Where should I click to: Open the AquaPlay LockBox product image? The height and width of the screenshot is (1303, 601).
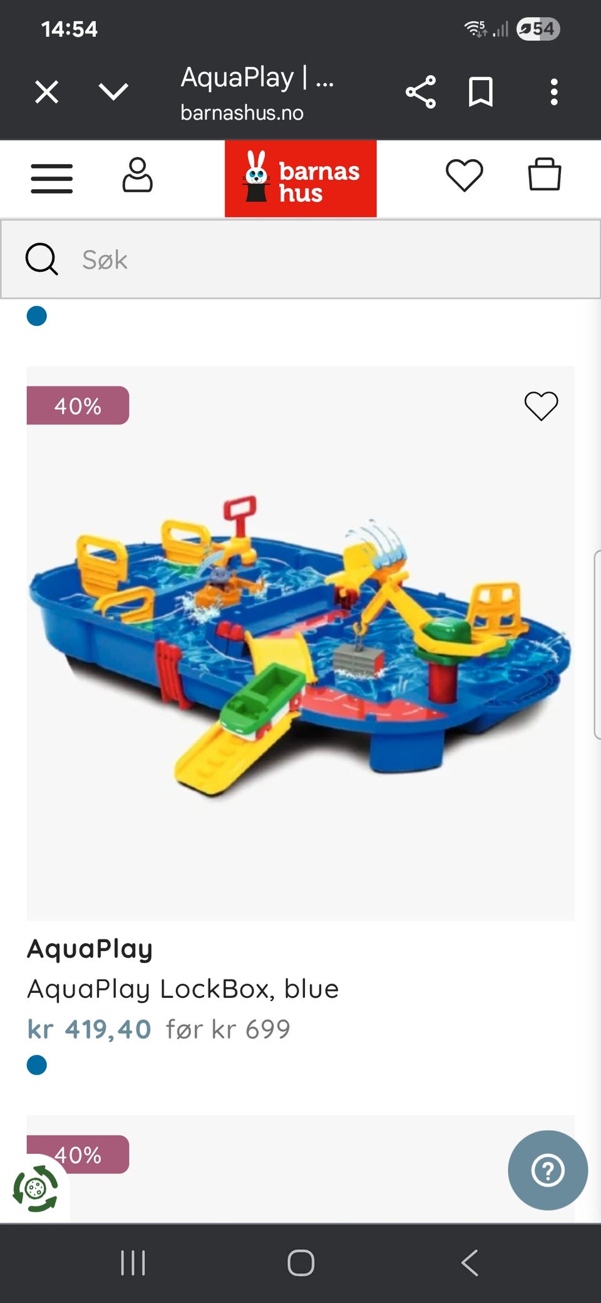[x=300, y=643]
